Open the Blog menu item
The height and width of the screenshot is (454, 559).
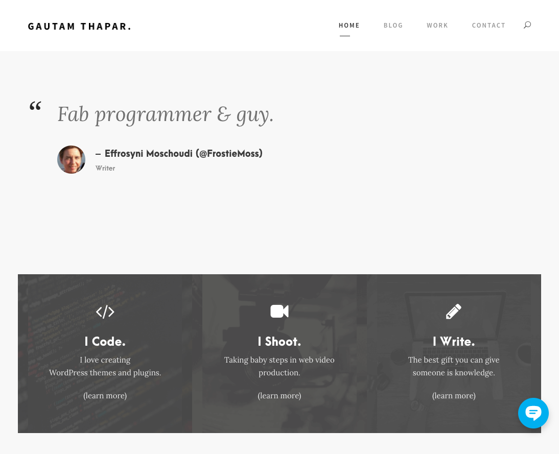pyautogui.click(x=393, y=26)
